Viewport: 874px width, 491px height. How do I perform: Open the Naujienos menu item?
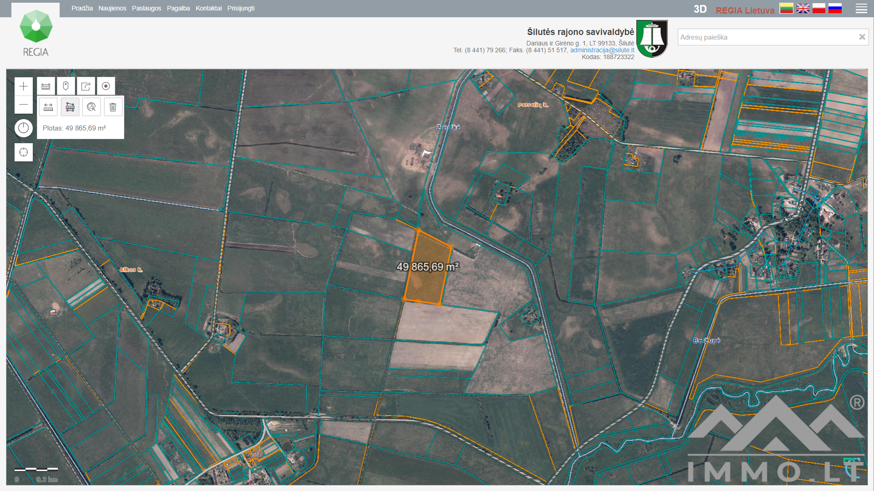coord(112,8)
